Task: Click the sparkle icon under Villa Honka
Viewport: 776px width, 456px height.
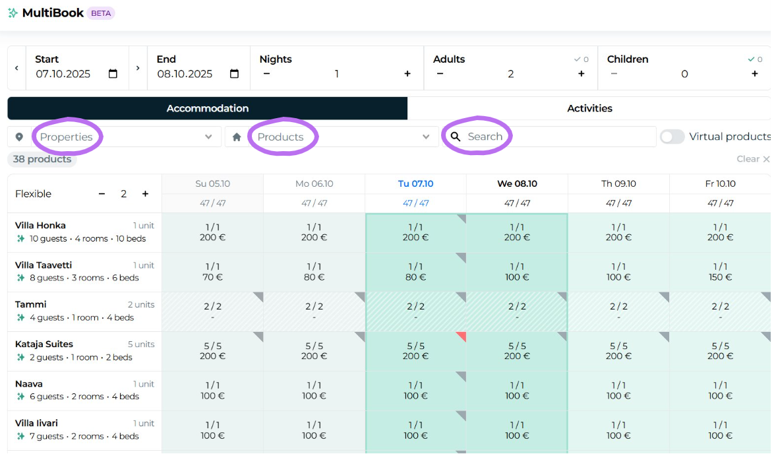Action: click(x=20, y=239)
